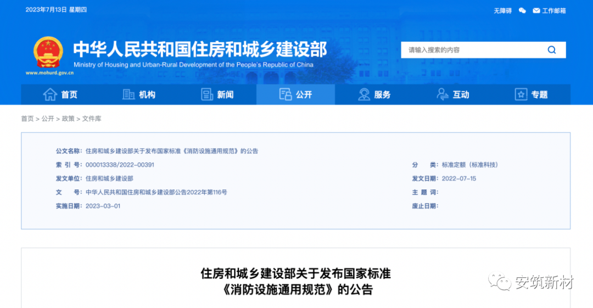593x308 pixels.
Task: Open the 工作邮箱 link
Action: coord(553,10)
